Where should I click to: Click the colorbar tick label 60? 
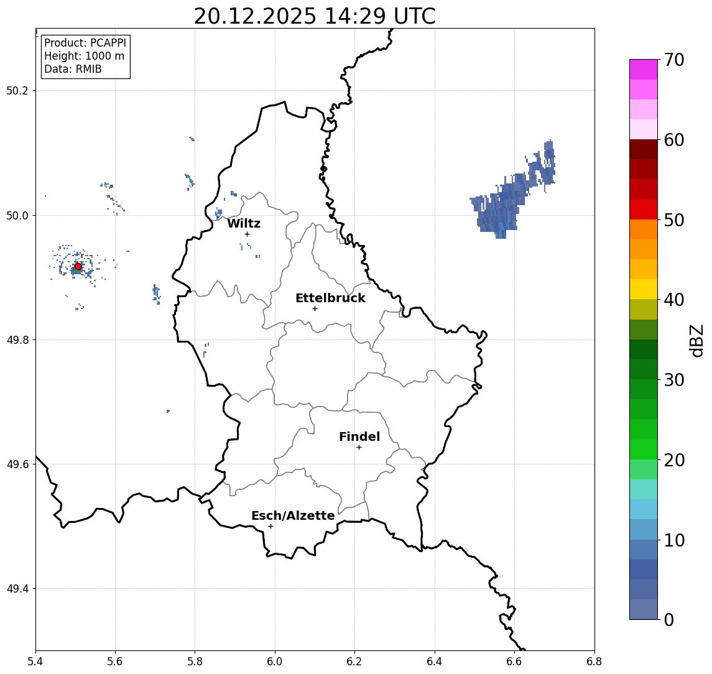pos(674,141)
